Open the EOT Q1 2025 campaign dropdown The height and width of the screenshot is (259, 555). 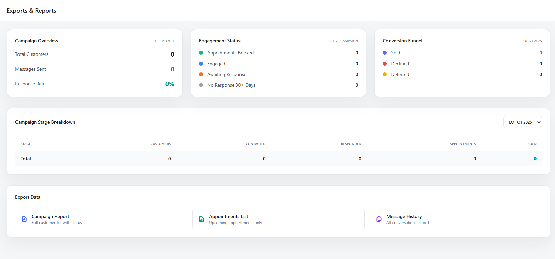point(522,122)
